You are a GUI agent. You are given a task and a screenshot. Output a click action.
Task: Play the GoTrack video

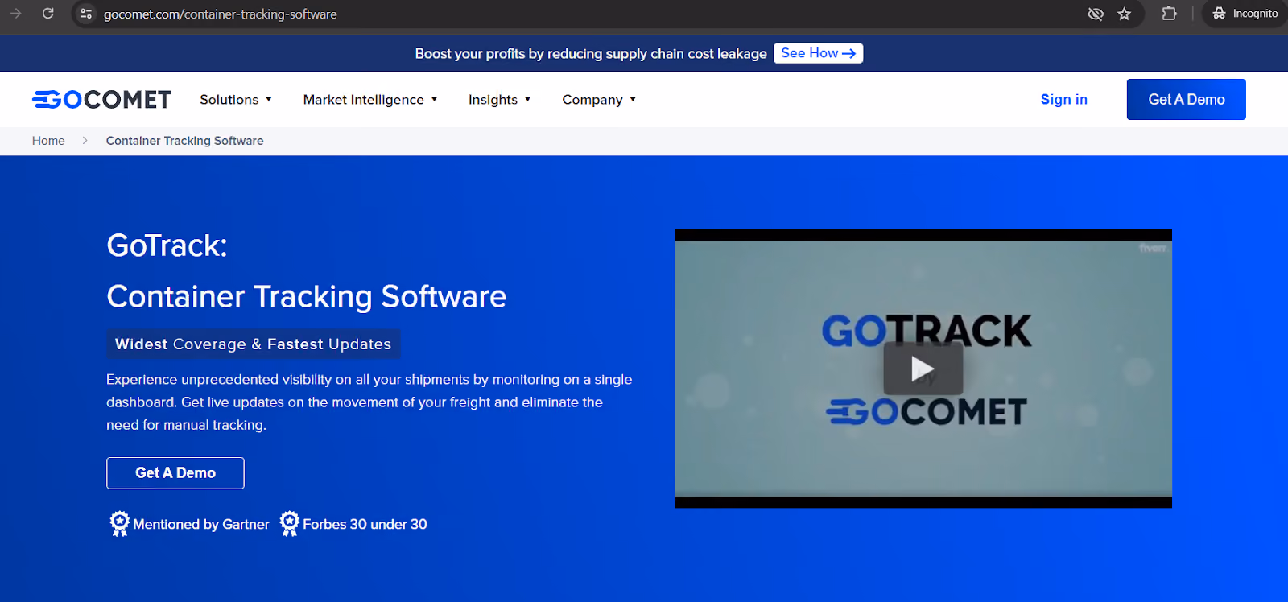tap(923, 369)
